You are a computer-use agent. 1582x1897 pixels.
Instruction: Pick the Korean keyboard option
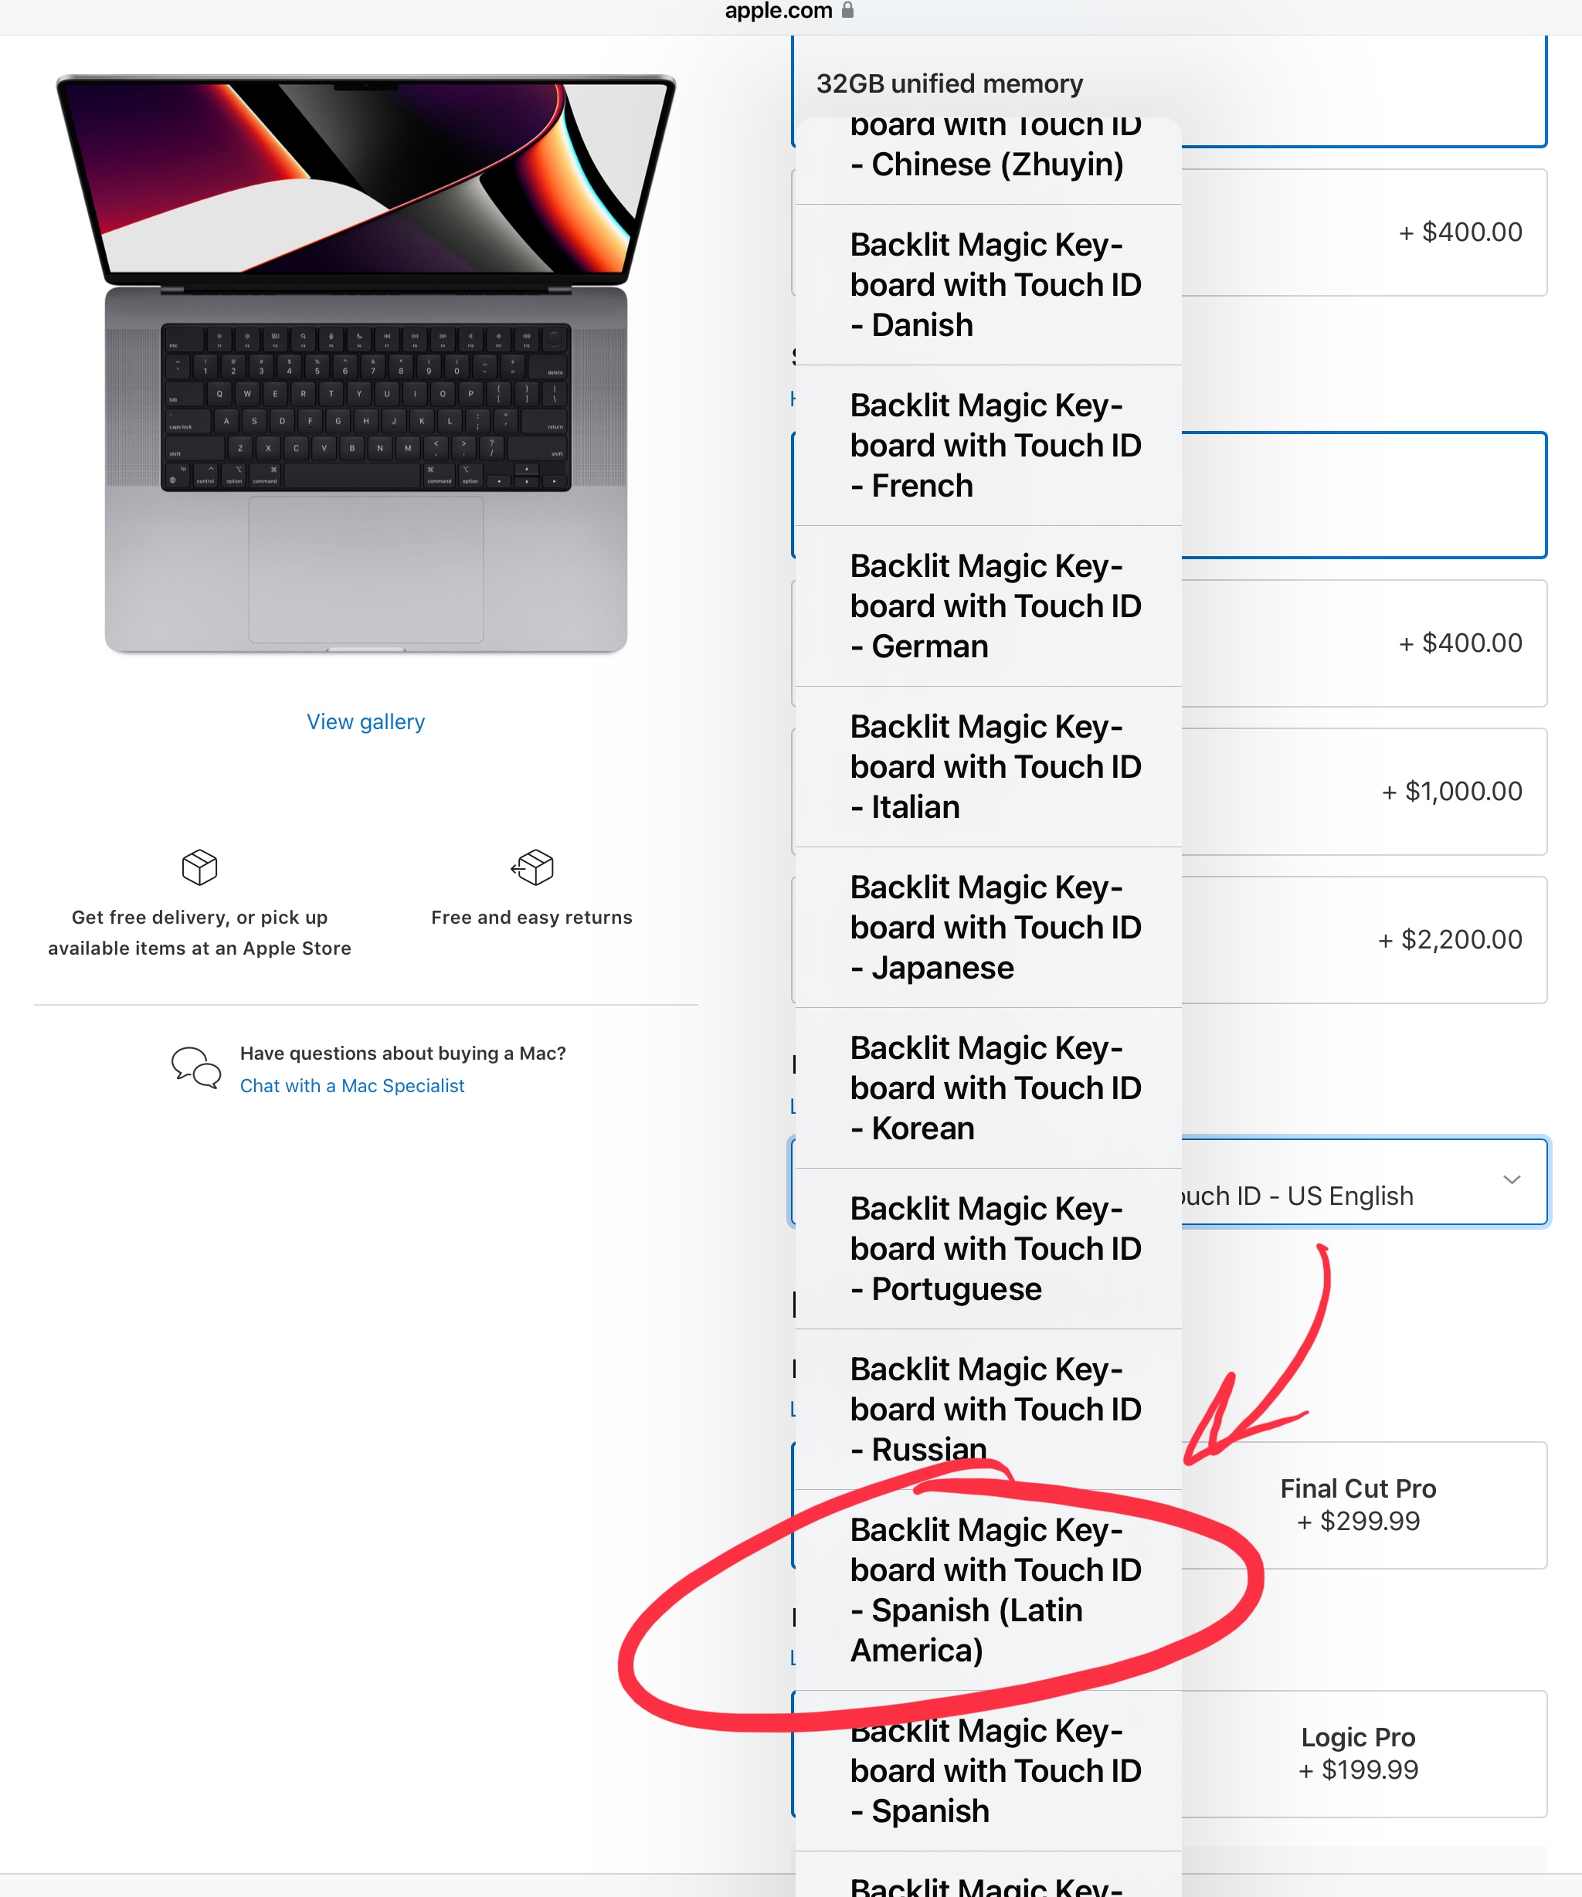click(x=989, y=1088)
